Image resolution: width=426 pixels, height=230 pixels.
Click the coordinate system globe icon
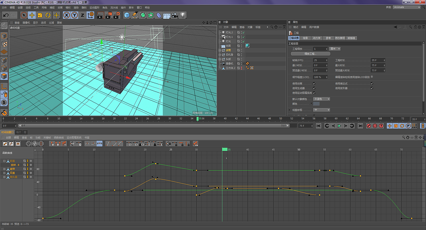(91, 15)
